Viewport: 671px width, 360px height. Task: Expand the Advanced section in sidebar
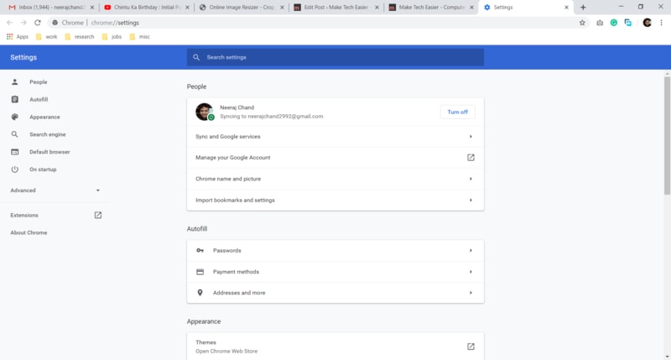[55, 190]
